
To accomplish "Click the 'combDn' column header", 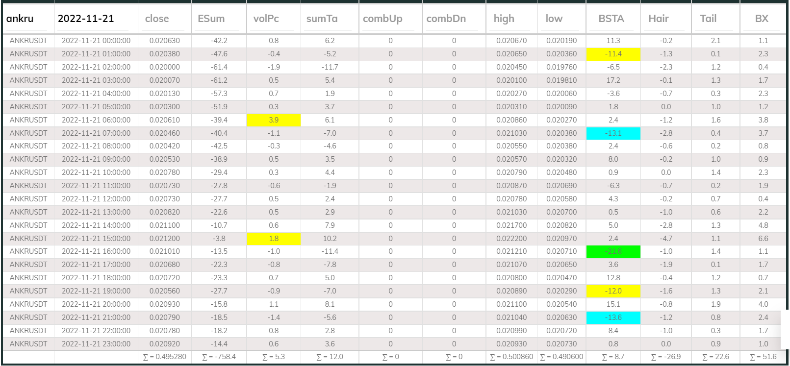I will 446,19.
